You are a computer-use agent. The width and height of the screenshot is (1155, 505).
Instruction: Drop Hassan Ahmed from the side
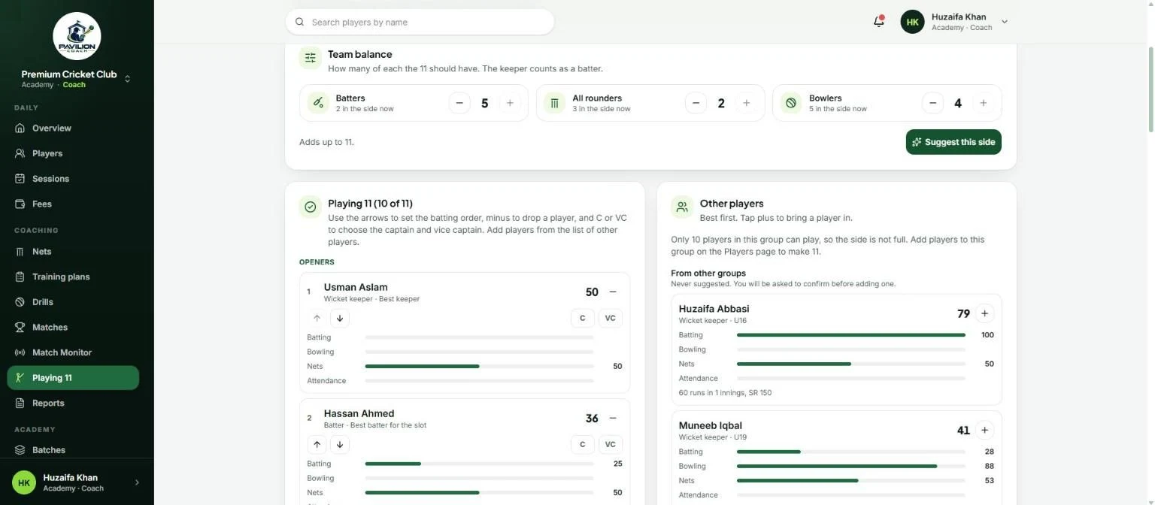point(613,418)
